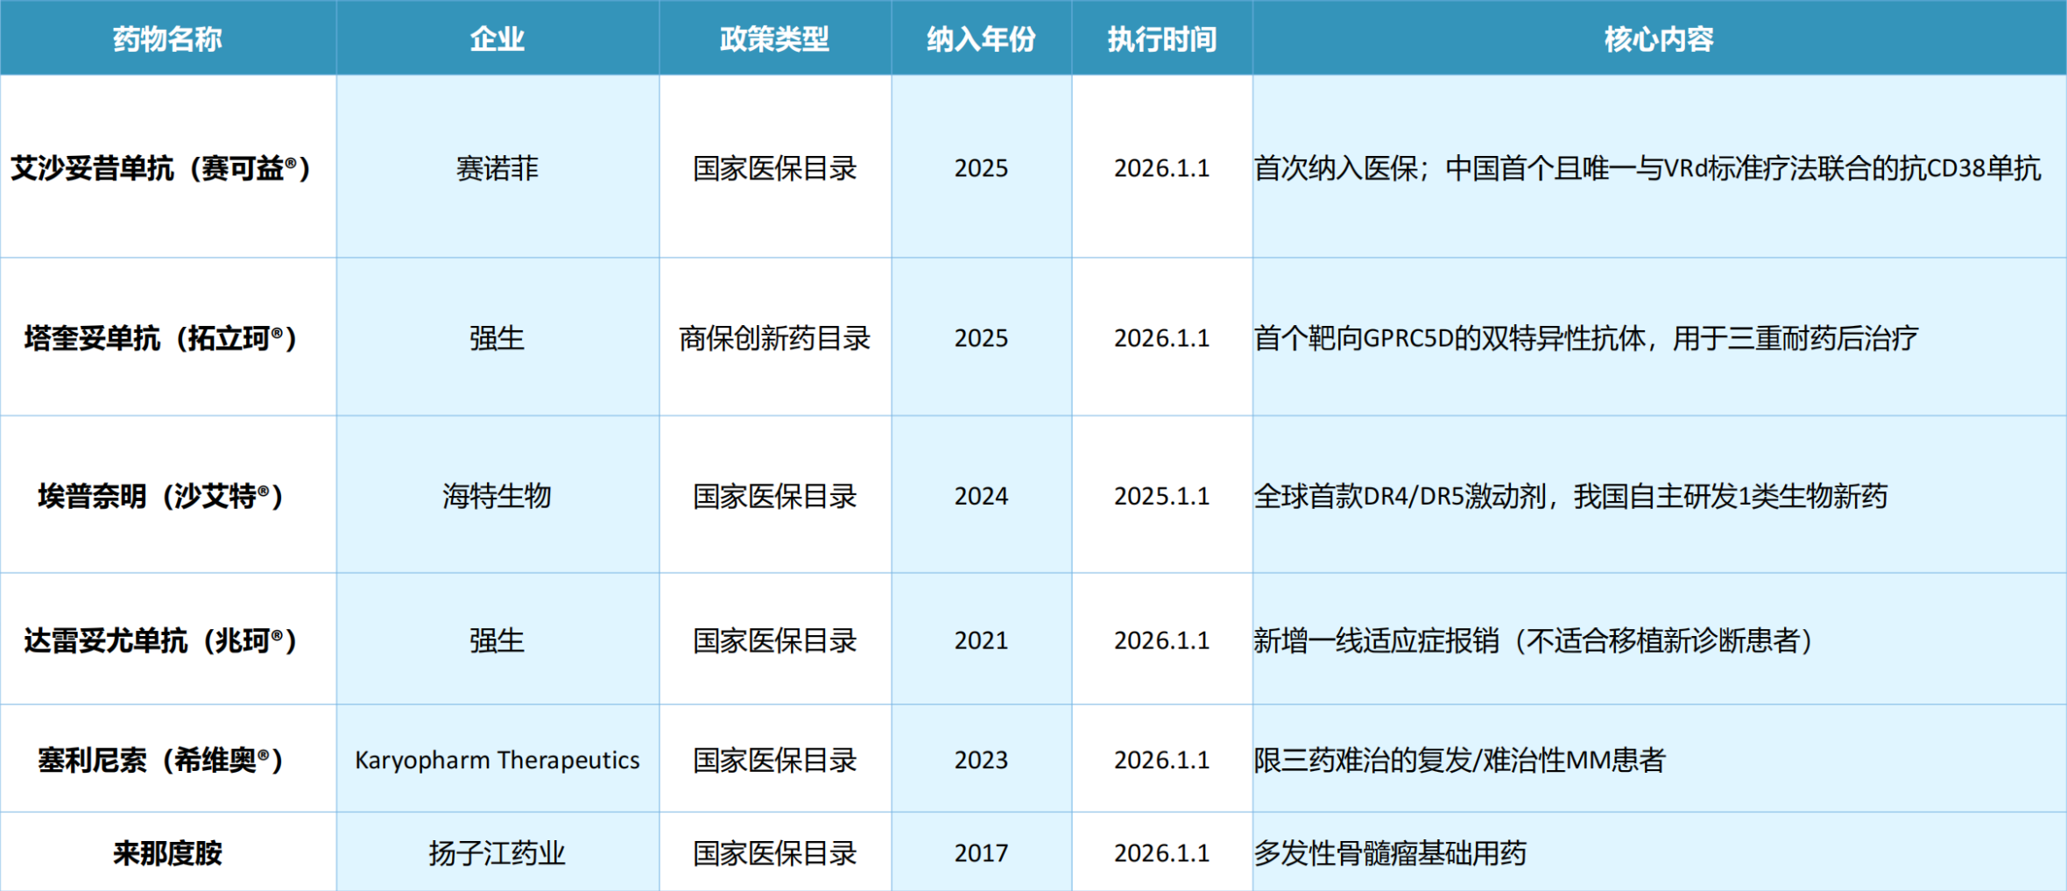Image resolution: width=2067 pixels, height=891 pixels.
Task: Click the 2023 year cell
Action: point(982,759)
